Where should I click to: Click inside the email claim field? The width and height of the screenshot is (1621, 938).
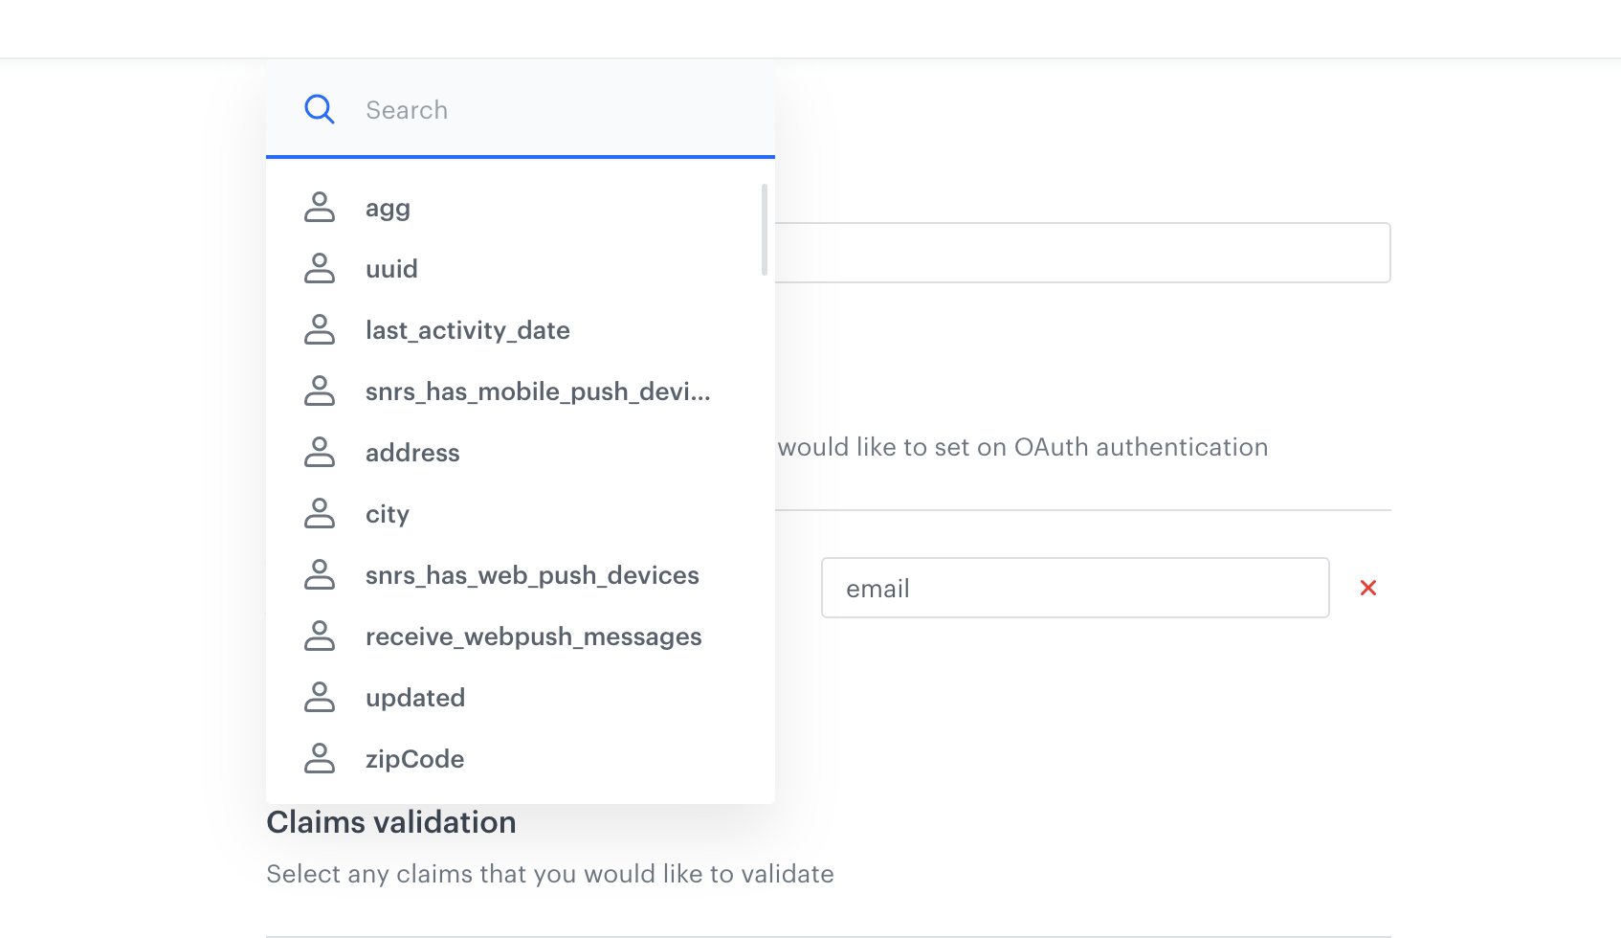click(1075, 588)
